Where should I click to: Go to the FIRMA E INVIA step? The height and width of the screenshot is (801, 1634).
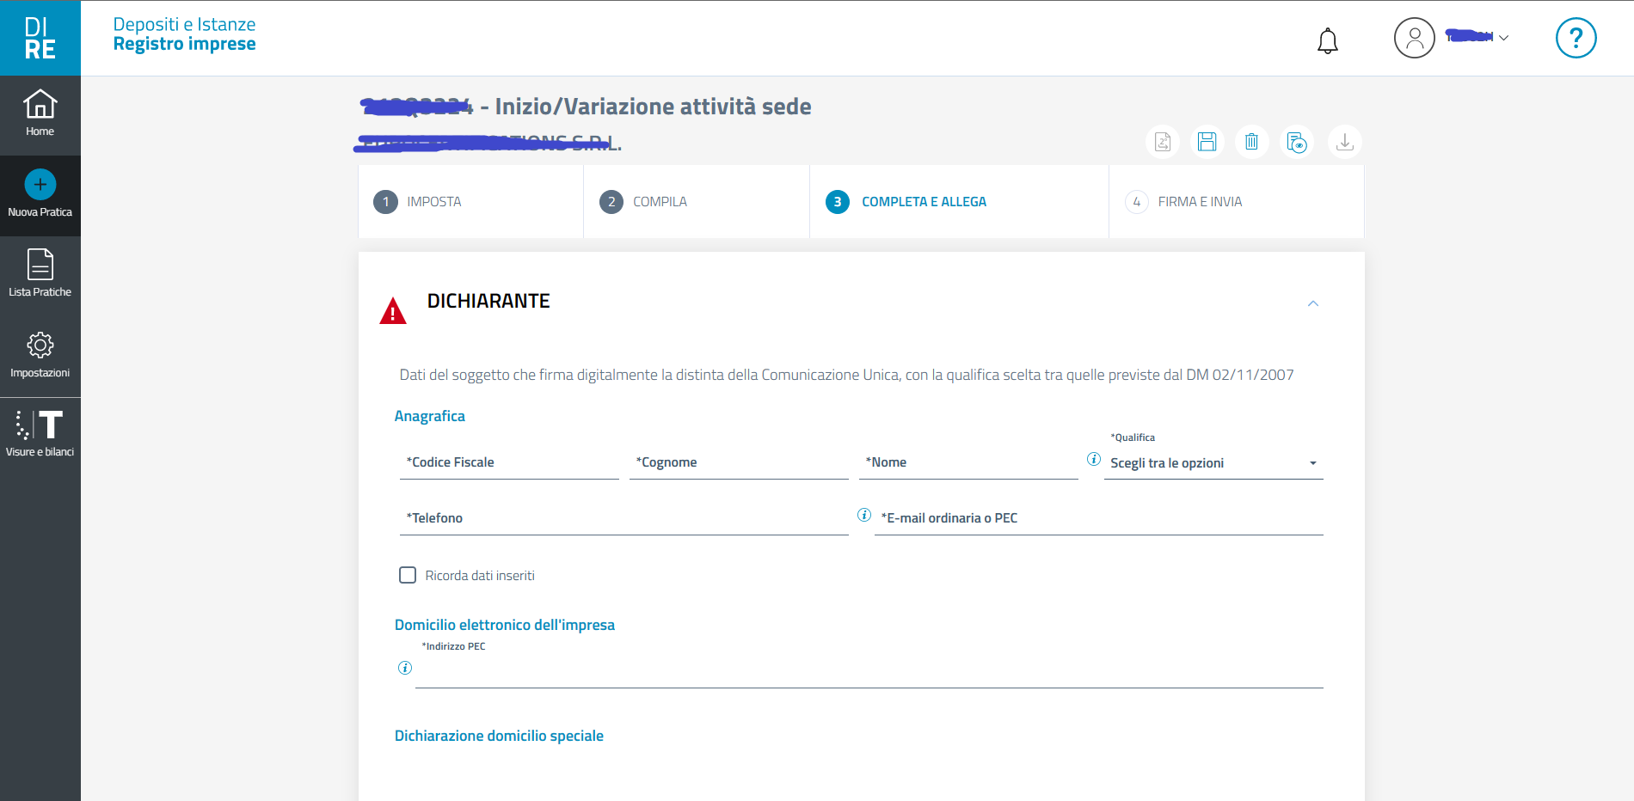click(x=1199, y=202)
